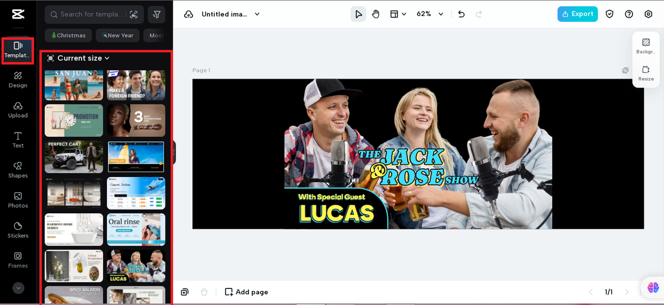This screenshot has width=664, height=305.
Task: Choose the blue sailing banner template
Action: (136, 157)
